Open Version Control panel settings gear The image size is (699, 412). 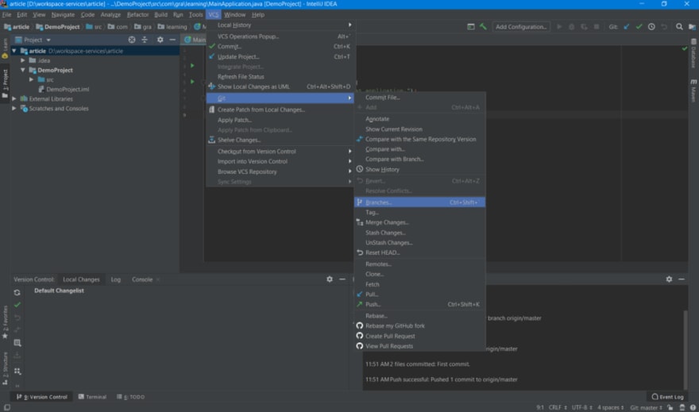330,279
